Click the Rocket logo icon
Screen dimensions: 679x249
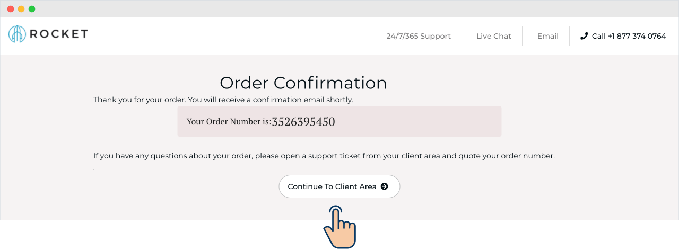17,34
